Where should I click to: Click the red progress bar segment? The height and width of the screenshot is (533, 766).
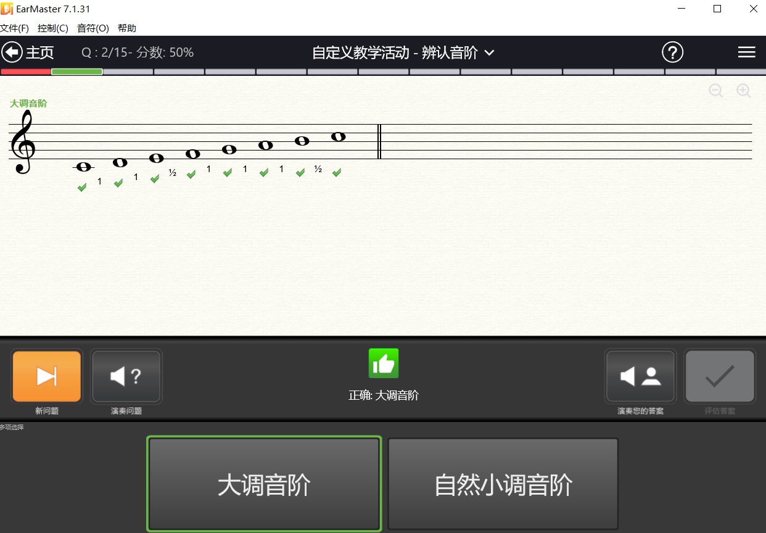click(x=26, y=72)
